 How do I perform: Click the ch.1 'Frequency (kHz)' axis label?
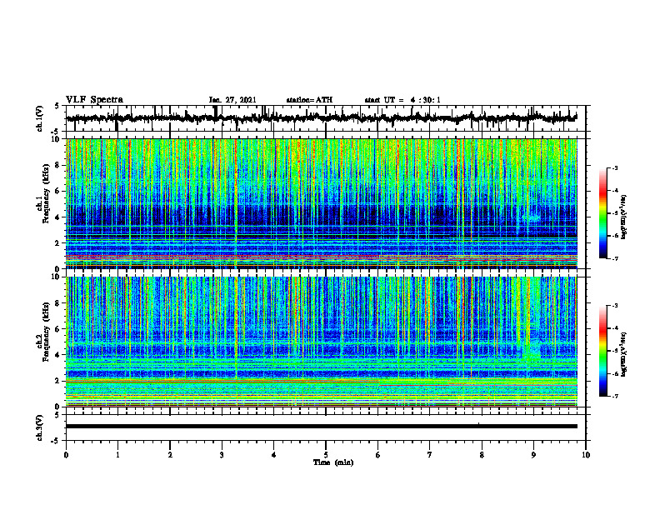tap(46, 194)
